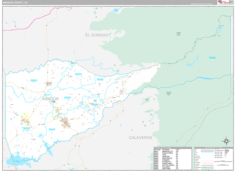This screenshot has height=171, width=235.
Task: Click the 'EL DORADO' county label
Action: point(97,35)
